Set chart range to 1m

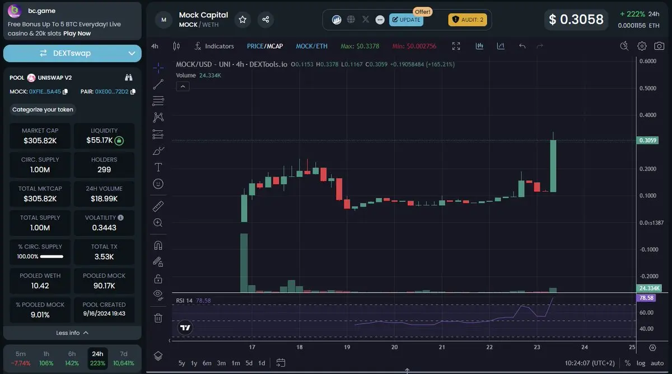pos(236,363)
